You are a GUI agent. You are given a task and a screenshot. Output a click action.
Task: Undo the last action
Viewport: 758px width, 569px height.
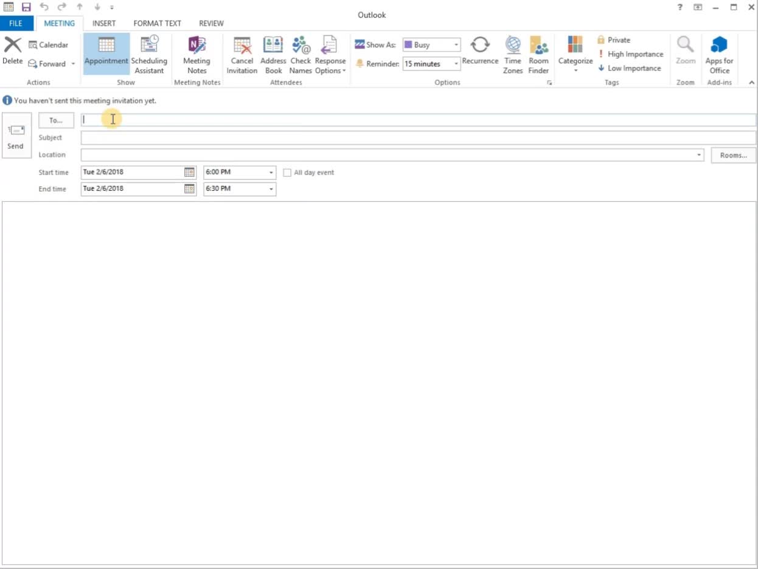44,7
